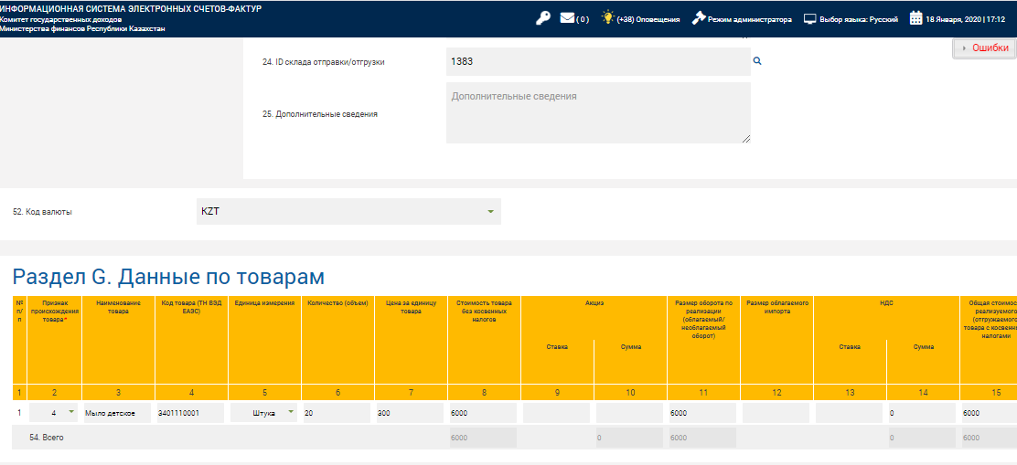The image size is (1017, 465).
Task: Expand the Ошибки errors panel
Action: click(x=984, y=48)
